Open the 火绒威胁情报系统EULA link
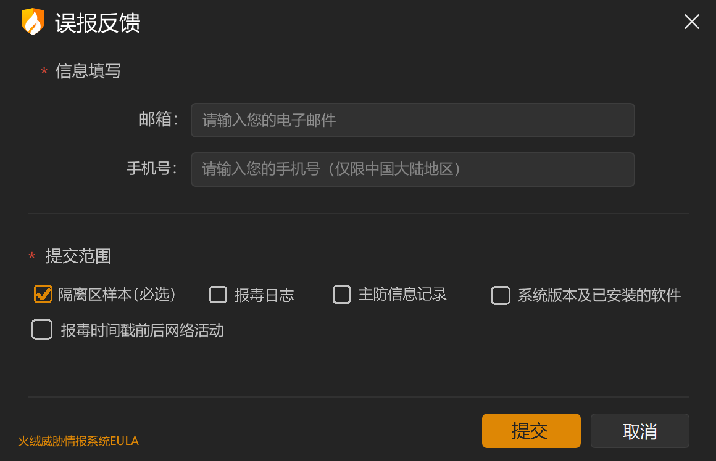Viewport: 716px width, 461px height. pos(78,441)
